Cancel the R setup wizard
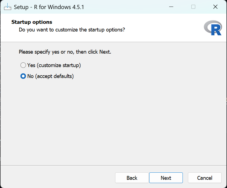Screen dimensions: 227x188 [205, 178]
